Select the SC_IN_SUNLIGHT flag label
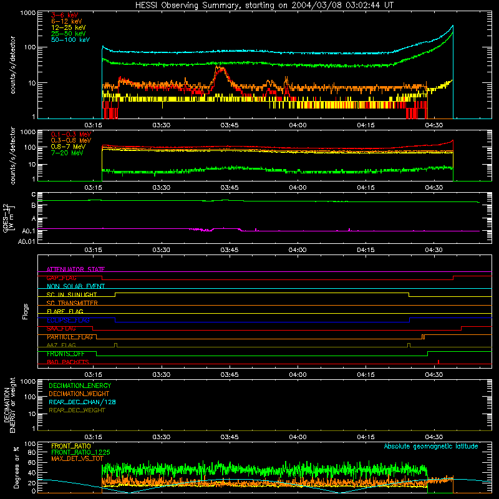The image size is (499, 499). (x=72, y=294)
